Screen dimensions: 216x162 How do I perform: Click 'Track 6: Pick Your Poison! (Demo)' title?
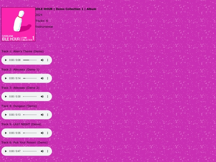[x=24, y=142]
